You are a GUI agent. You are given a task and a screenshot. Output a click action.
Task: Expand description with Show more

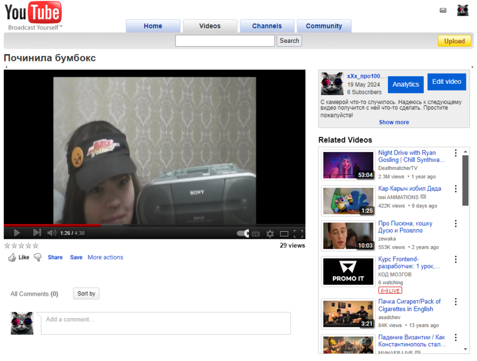[394, 122]
